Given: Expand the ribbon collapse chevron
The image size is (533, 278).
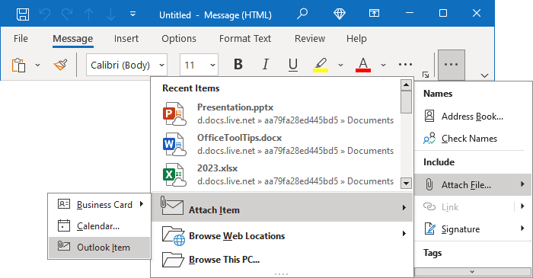Looking at the screenshot, I should [x=485, y=75].
